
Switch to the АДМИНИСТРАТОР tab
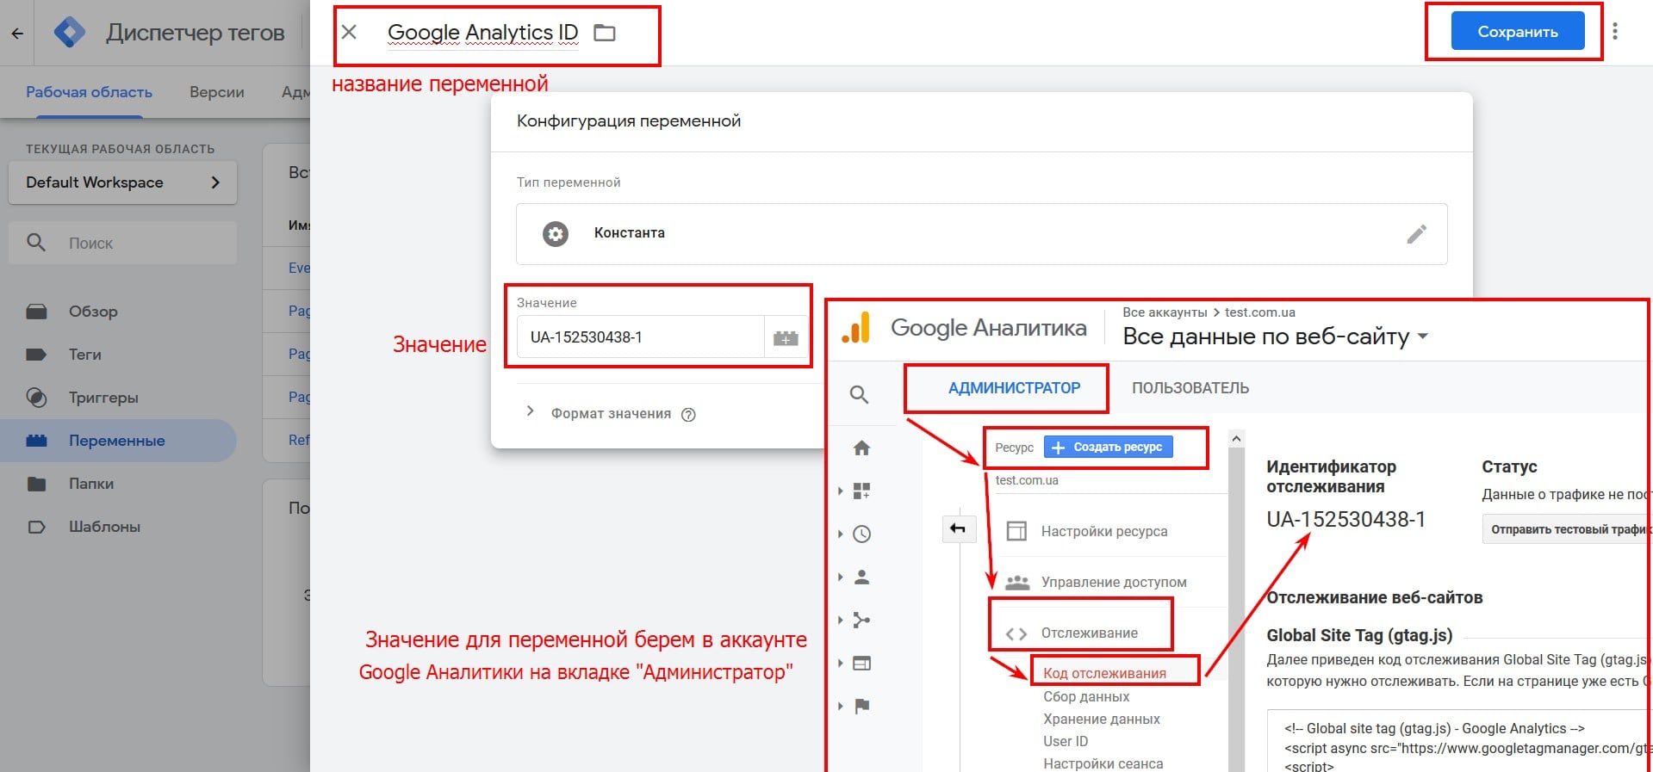1014,388
